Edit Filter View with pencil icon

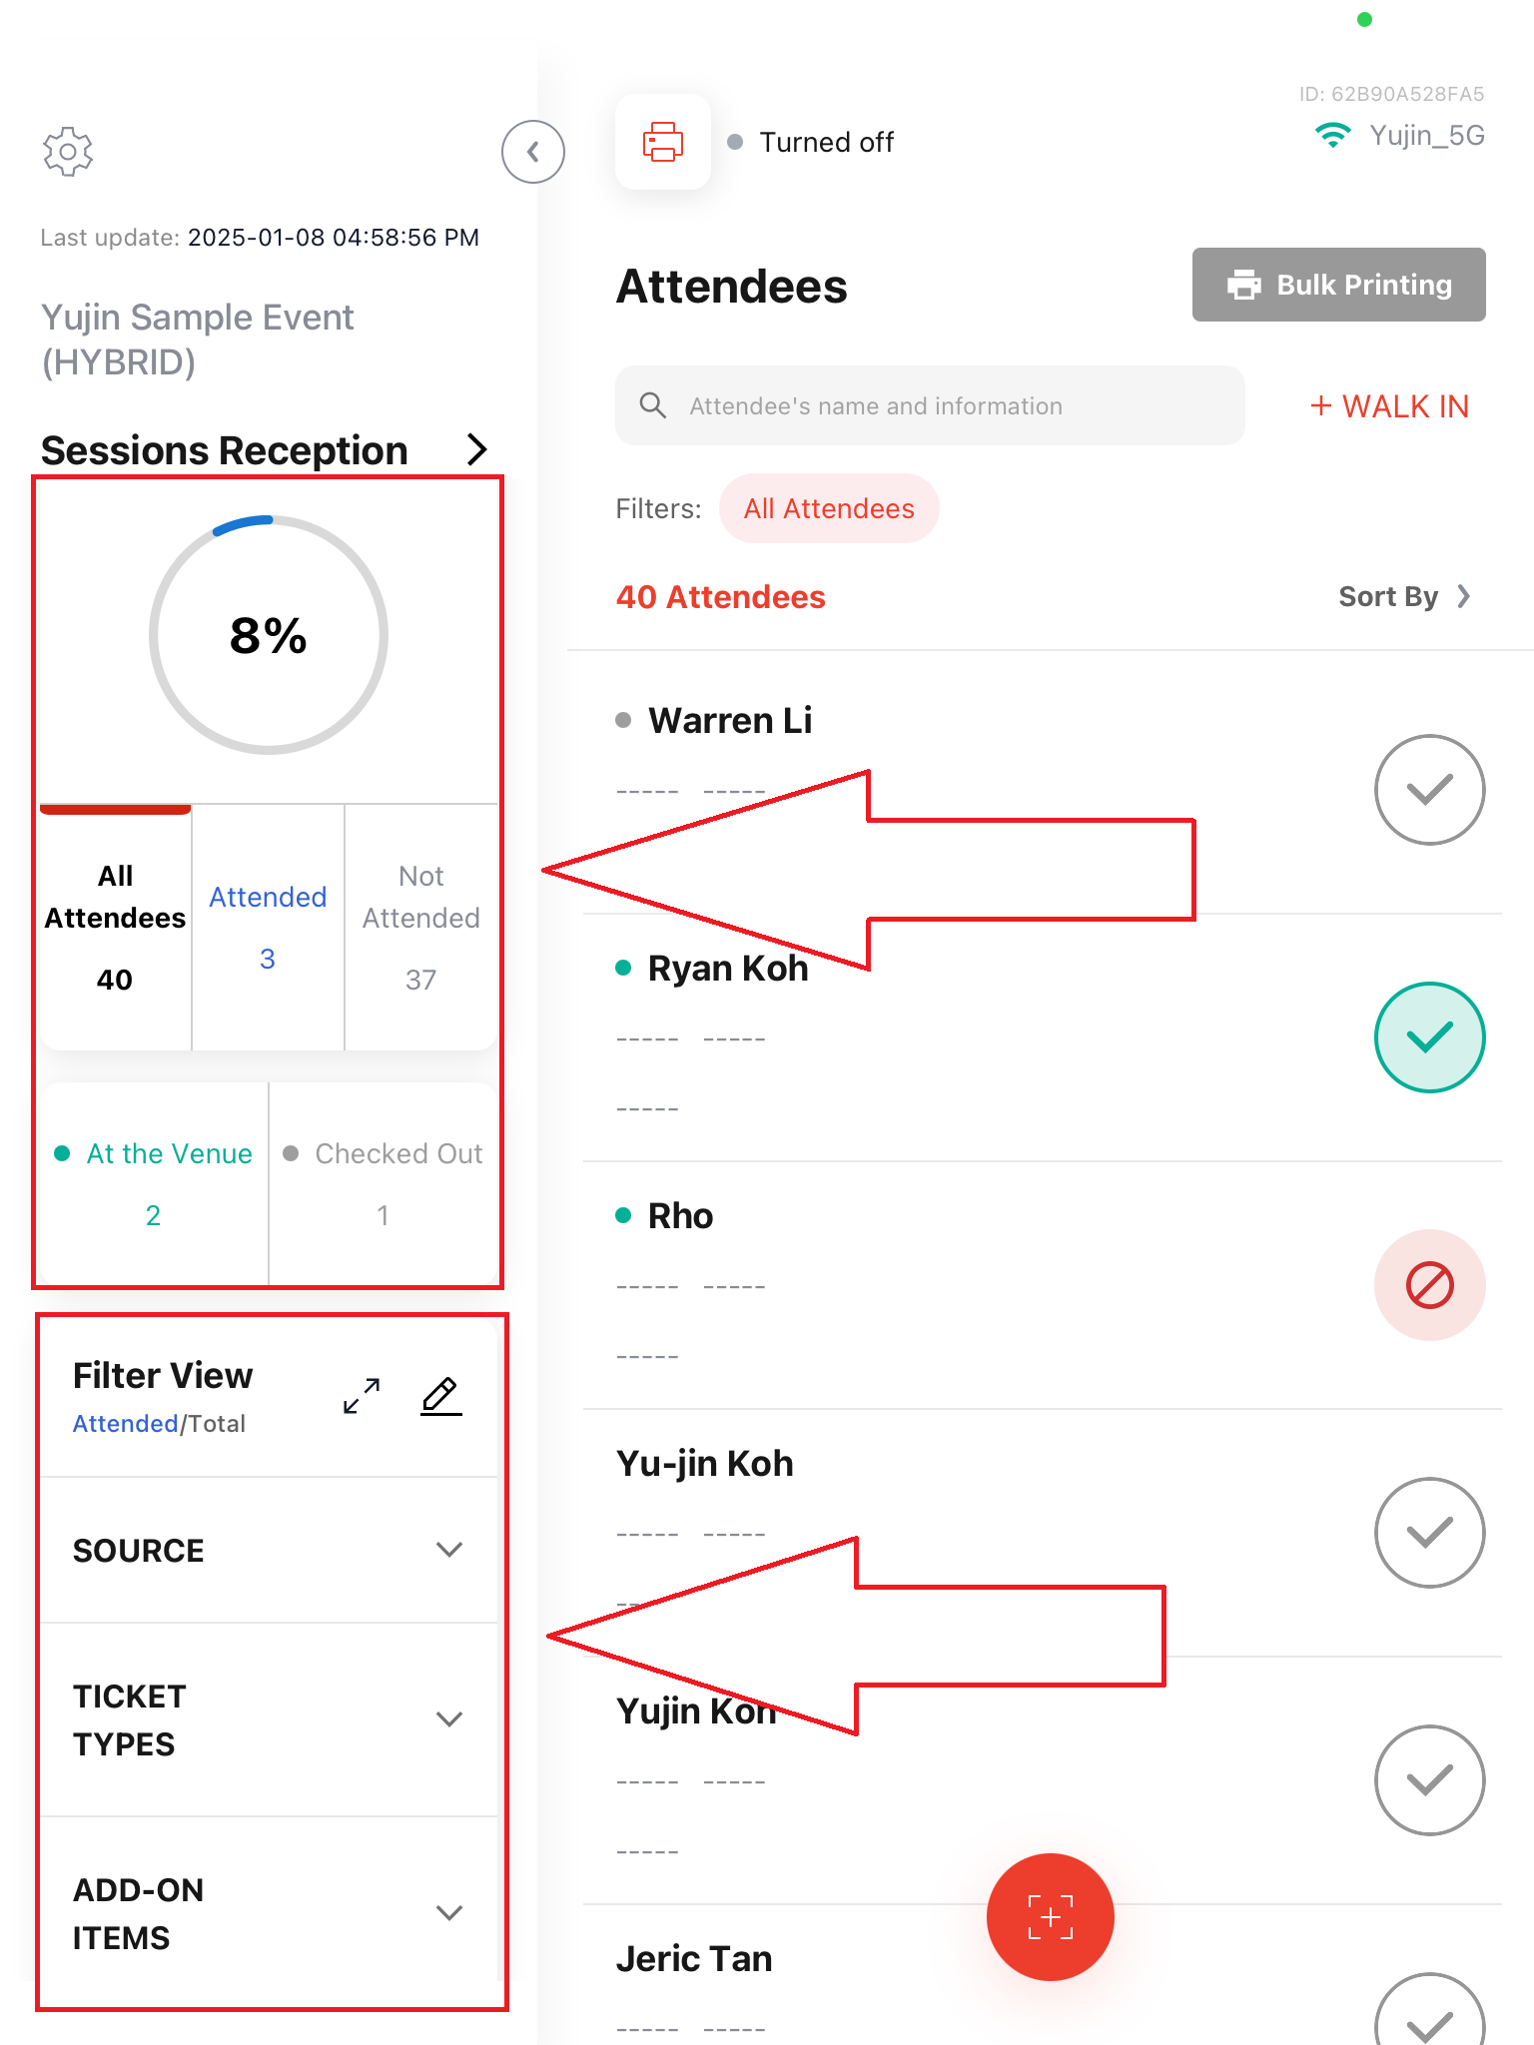coord(441,1396)
